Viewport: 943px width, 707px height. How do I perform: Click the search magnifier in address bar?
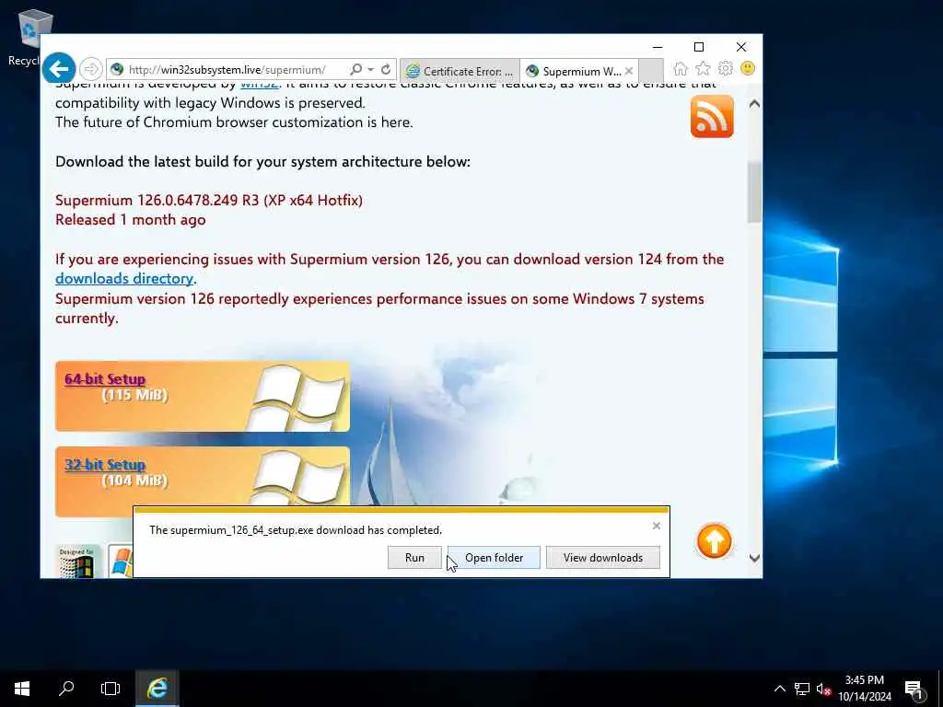[356, 70]
